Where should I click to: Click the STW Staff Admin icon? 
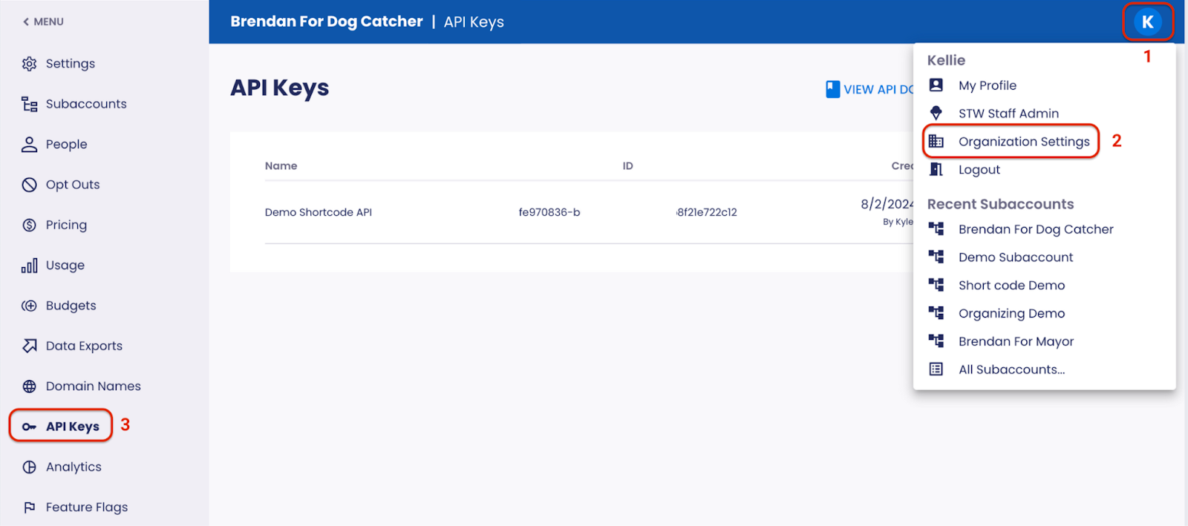[x=936, y=114]
